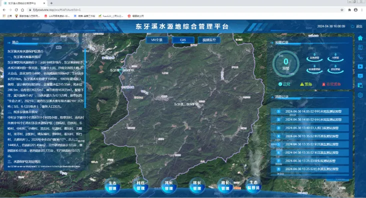Open the document icon in right sidebar

(360, 47)
